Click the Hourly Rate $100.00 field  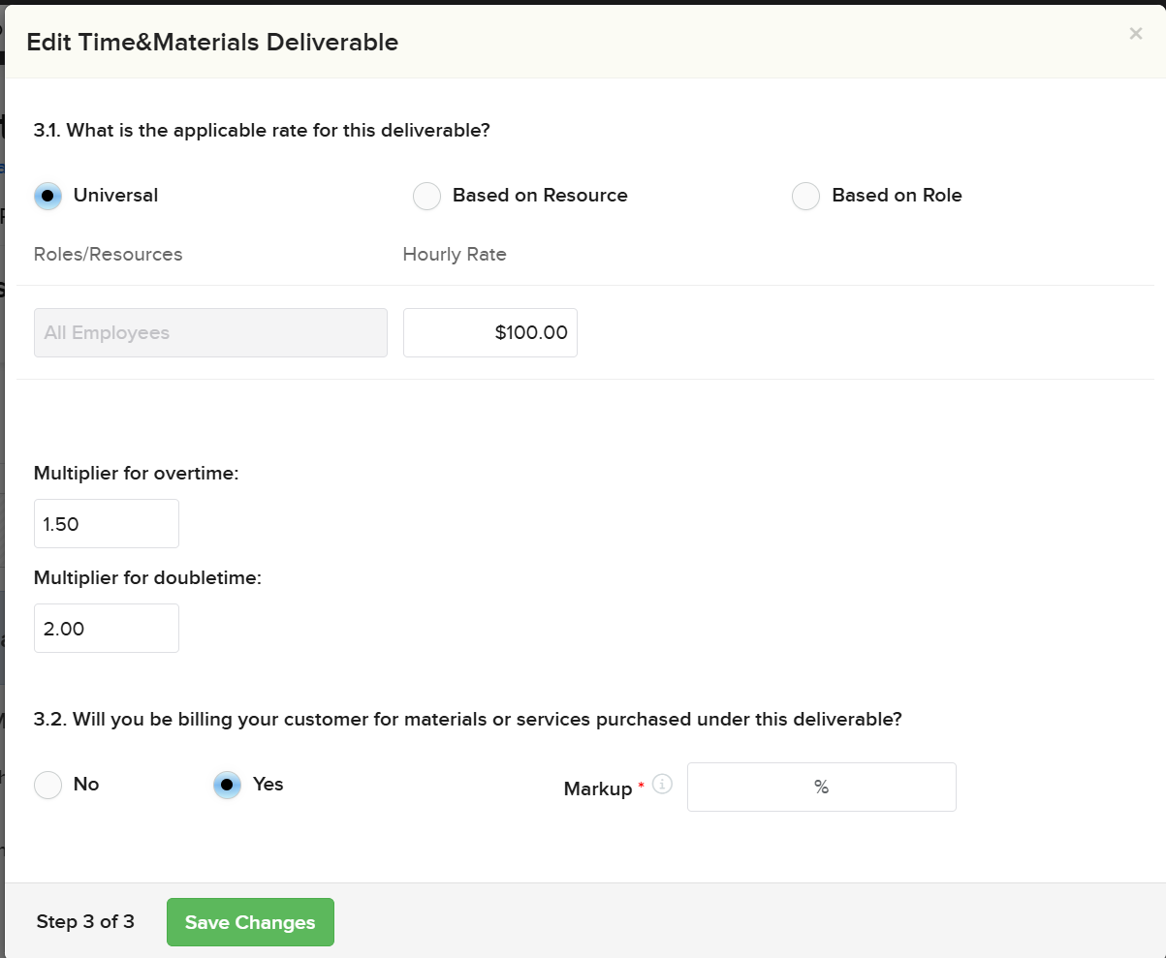point(489,332)
